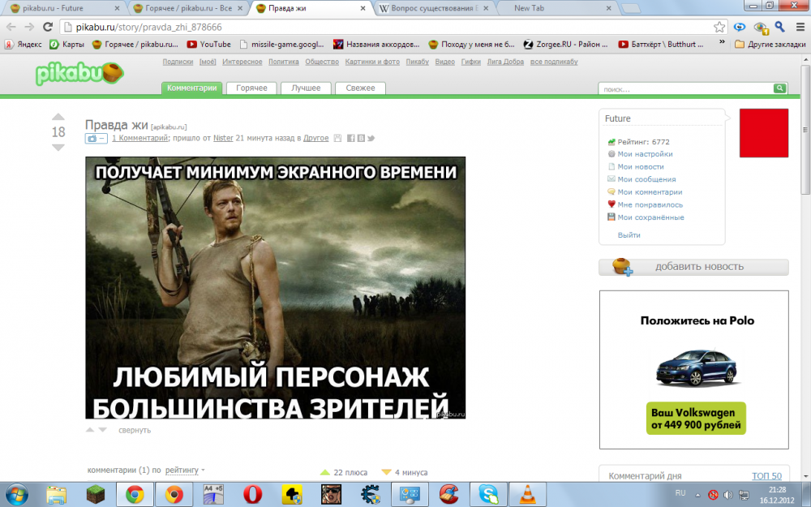Open Windows Start menu
Viewport: 811px width, 507px height.
click(17, 495)
